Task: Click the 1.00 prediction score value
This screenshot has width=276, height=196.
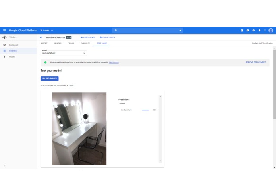Action: (154, 110)
